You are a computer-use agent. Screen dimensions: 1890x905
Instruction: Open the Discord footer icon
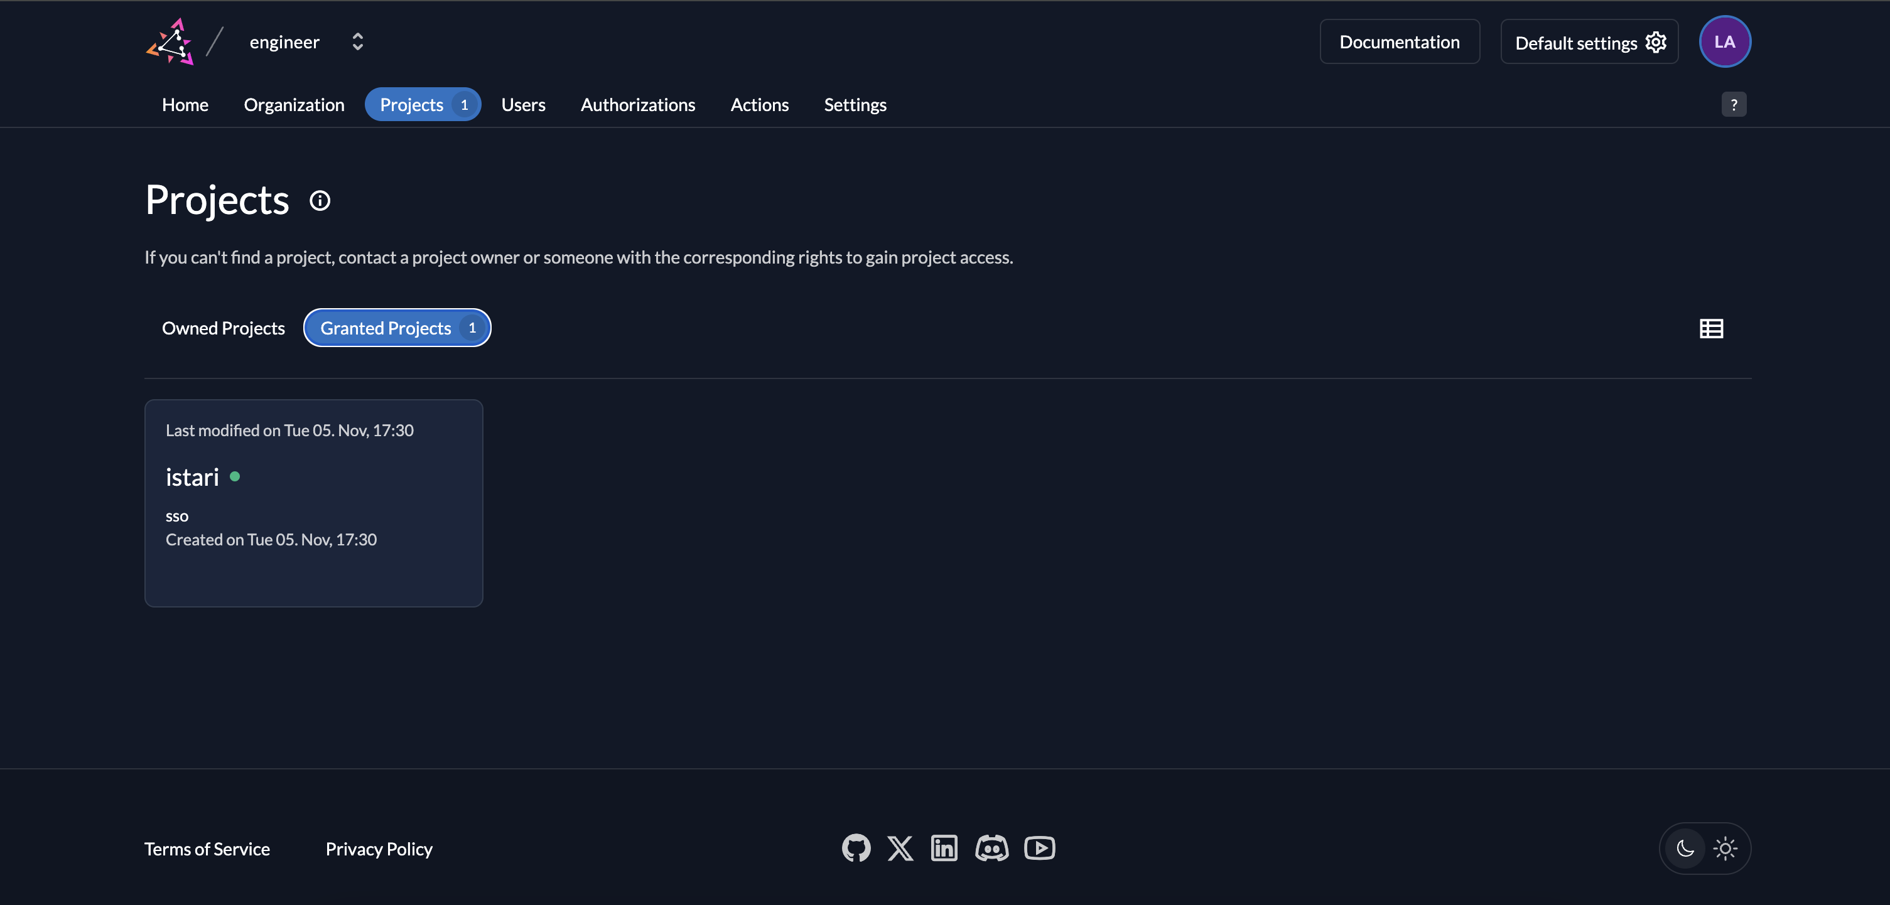click(x=991, y=848)
